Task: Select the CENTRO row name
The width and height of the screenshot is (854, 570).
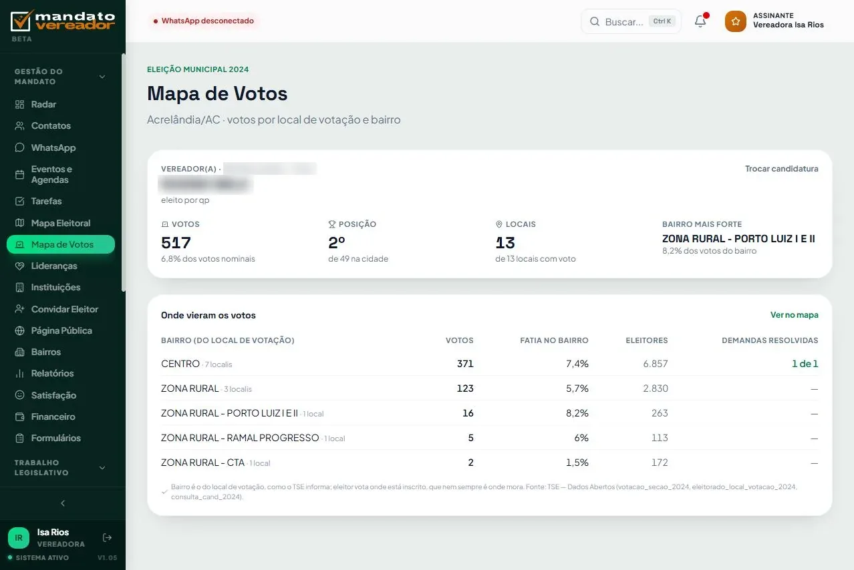Action: point(180,364)
